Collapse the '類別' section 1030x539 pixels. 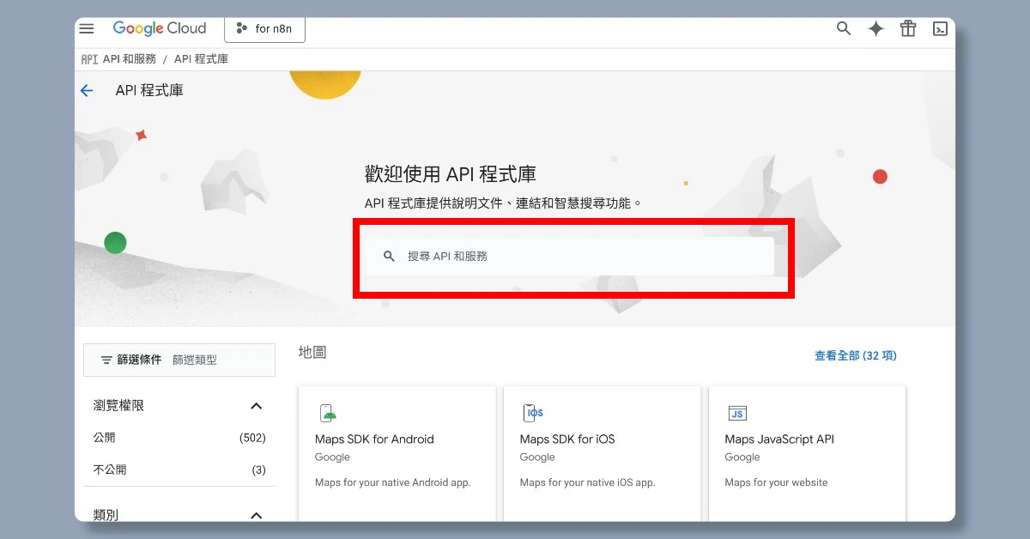[256, 515]
